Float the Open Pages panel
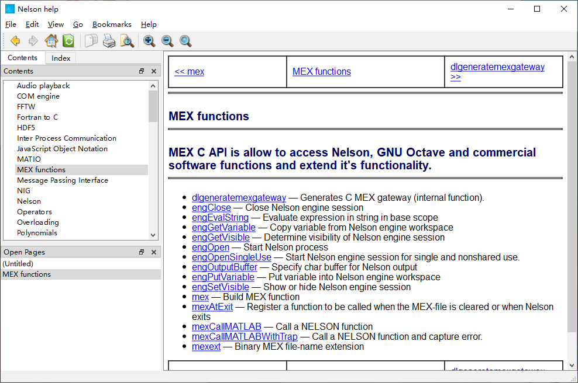The image size is (578, 383). [x=142, y=252]
